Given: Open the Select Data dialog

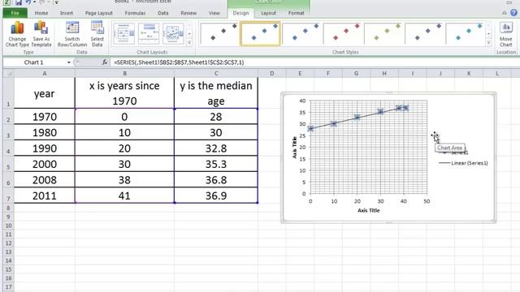Looking at the screenshot, I should pos(97,34).
